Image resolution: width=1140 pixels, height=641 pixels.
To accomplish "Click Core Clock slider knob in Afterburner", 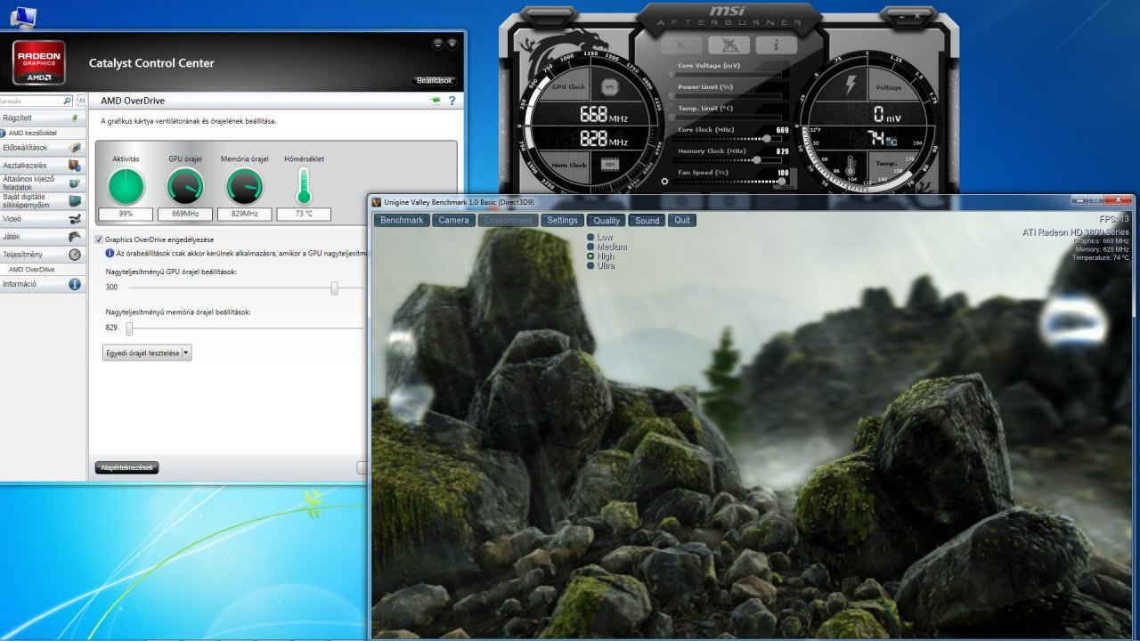I will pos(766,139).
